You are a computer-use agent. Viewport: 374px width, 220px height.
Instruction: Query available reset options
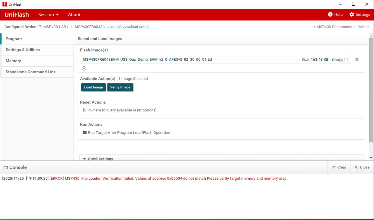120,110
